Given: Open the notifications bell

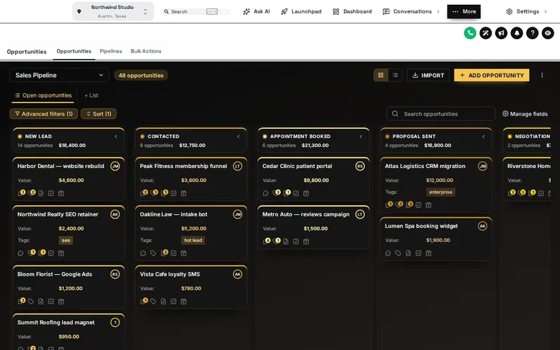Looking at the screenshot, I should point(517,33).
